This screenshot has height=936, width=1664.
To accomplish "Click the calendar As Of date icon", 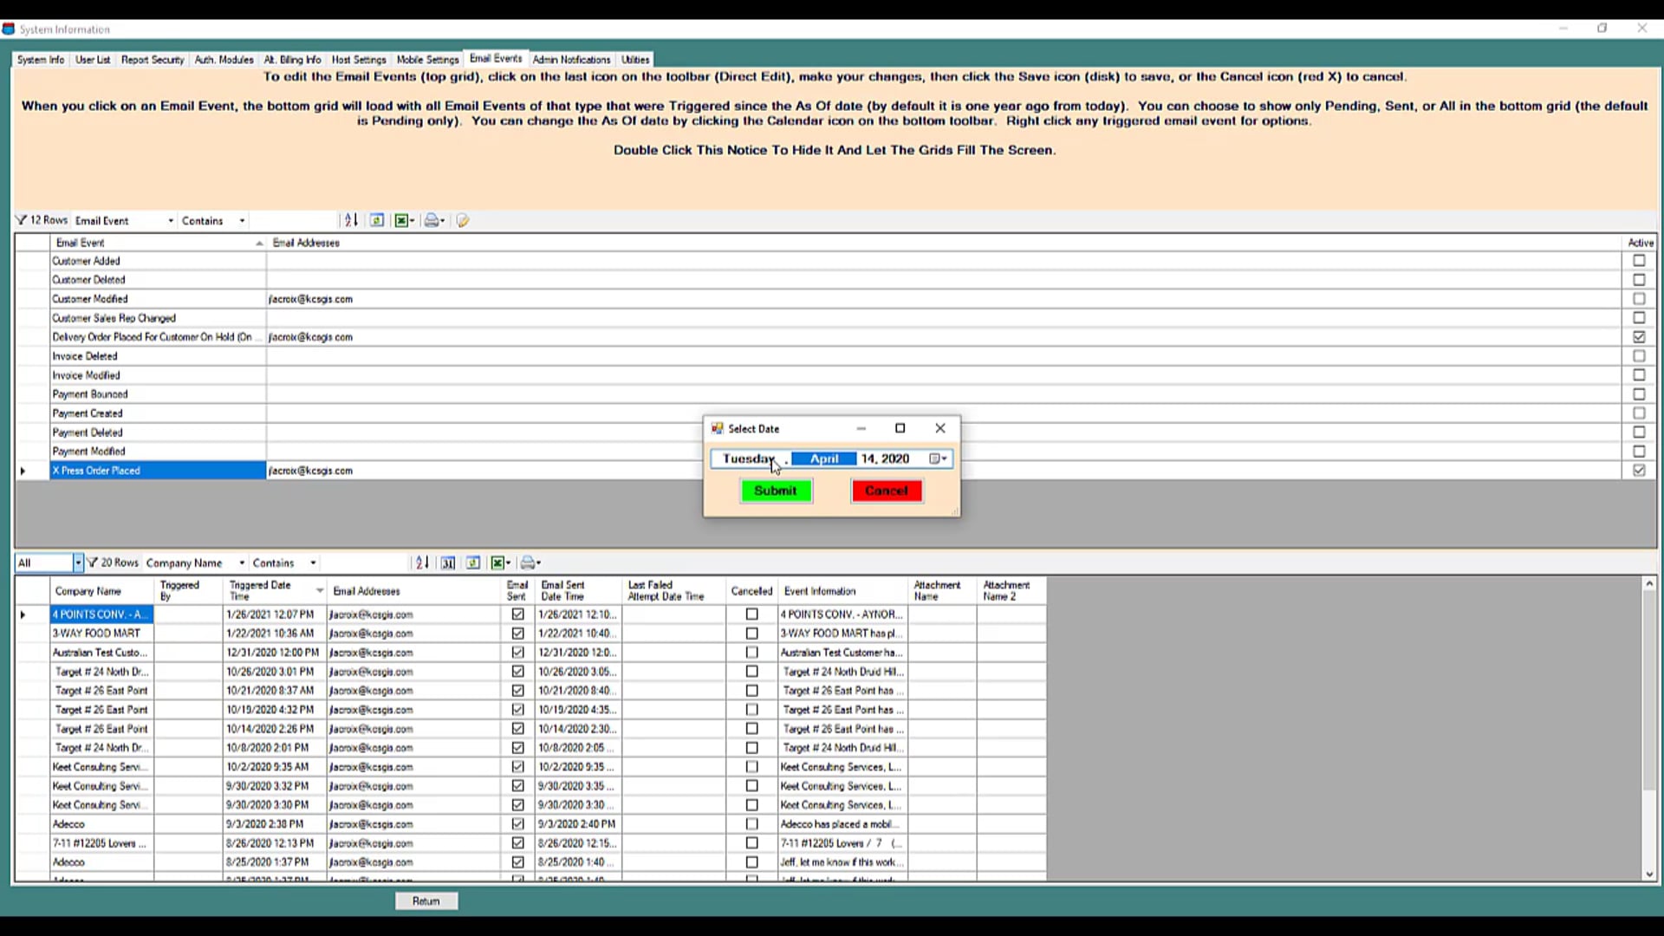I will pyautogui.click(x=448, y=562).
